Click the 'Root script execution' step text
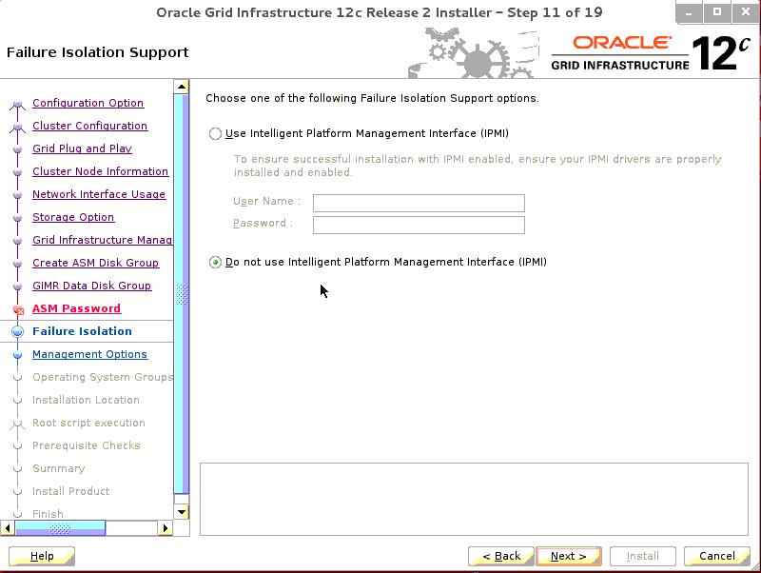This screenshot has width=761, height=573. (88, 423)
